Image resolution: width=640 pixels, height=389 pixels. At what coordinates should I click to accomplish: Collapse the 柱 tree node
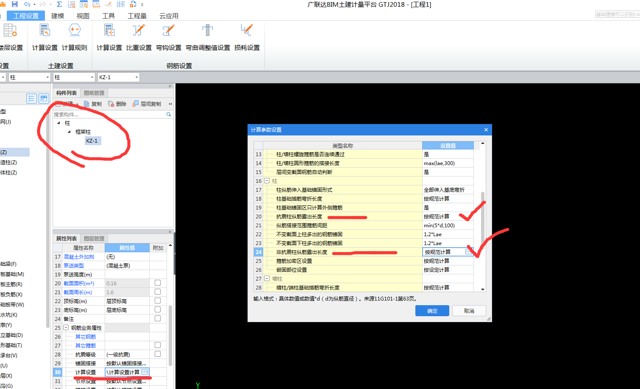click(x=59, y=123)
